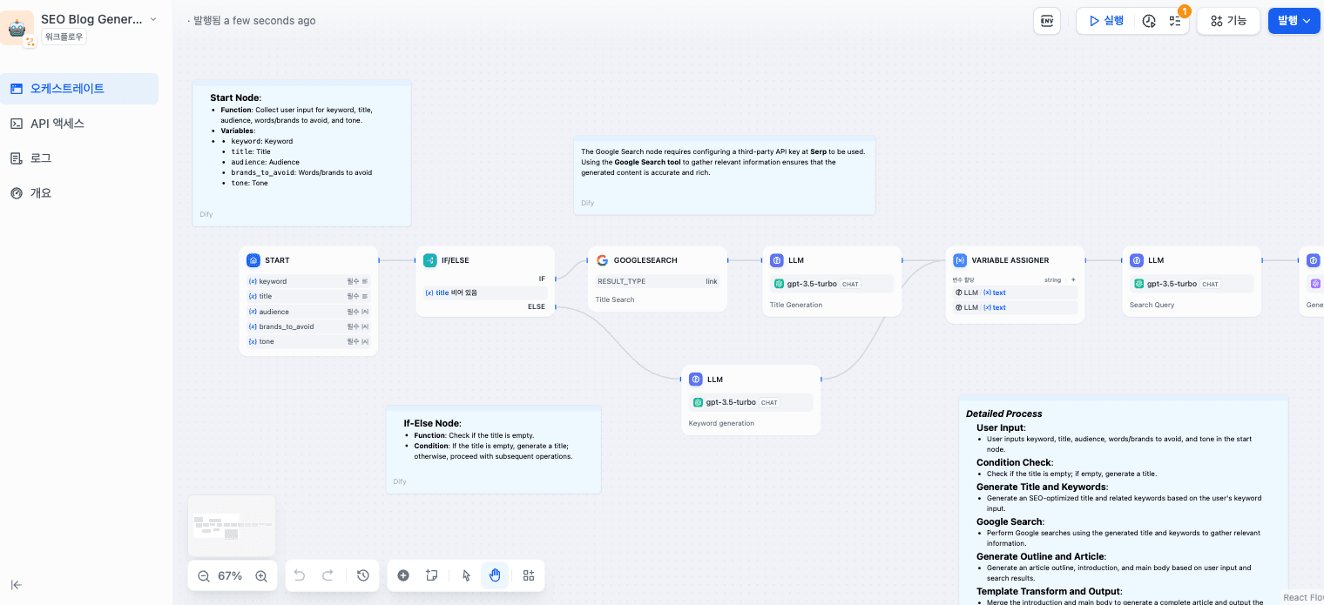
Task: Click the workflow minimap thumbnail
Action: [231, 526]
